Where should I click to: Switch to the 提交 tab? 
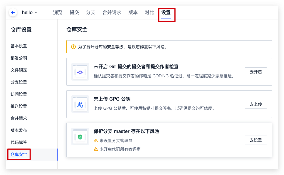pyautogui.click(x=74, y=13)
